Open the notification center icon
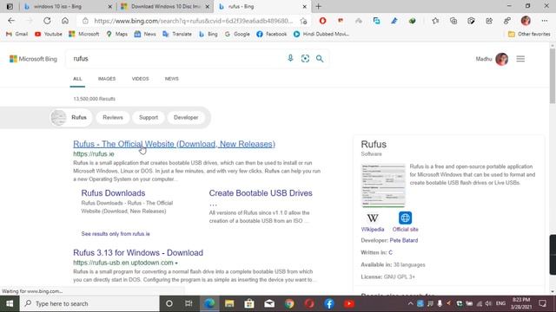This screenshot has height=312, width=556. [x=542, y=303]
